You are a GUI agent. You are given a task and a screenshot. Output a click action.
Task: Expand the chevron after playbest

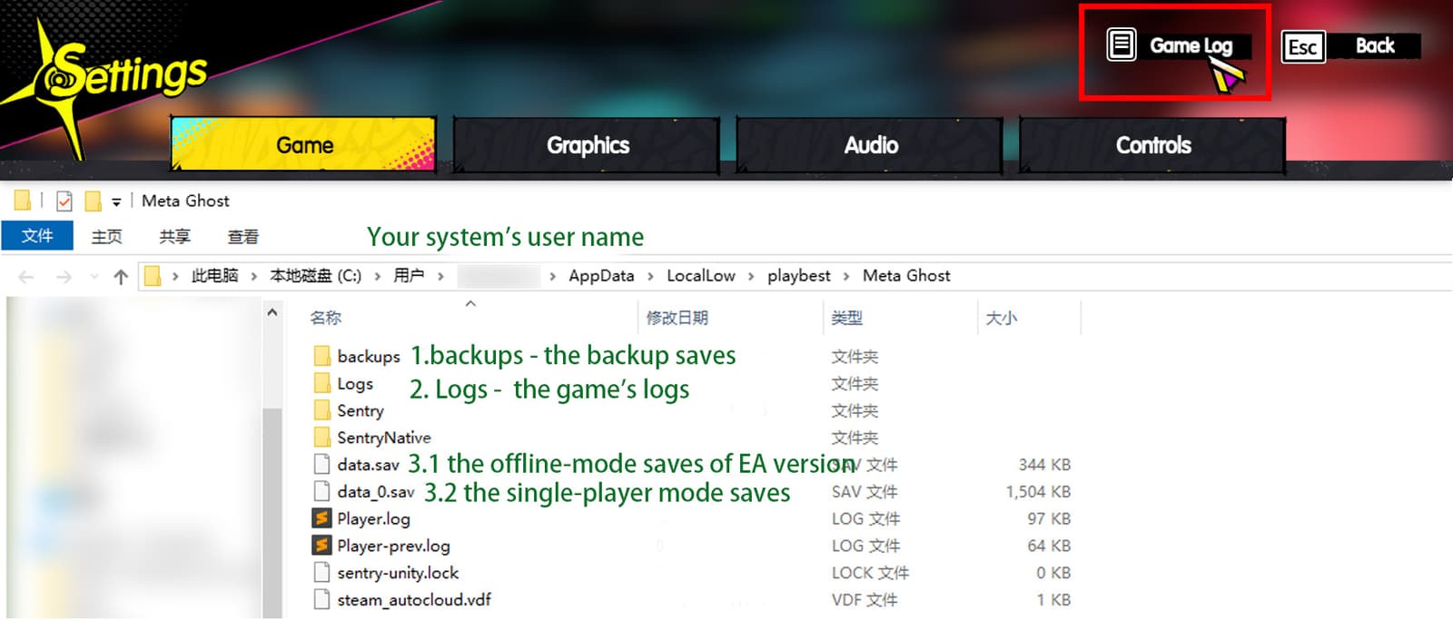pyautogui.click(x=846, y=276)
